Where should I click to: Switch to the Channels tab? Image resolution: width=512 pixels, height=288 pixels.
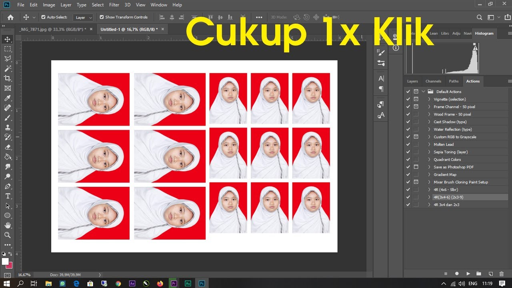pyautogui.click(x=433, y=81)
